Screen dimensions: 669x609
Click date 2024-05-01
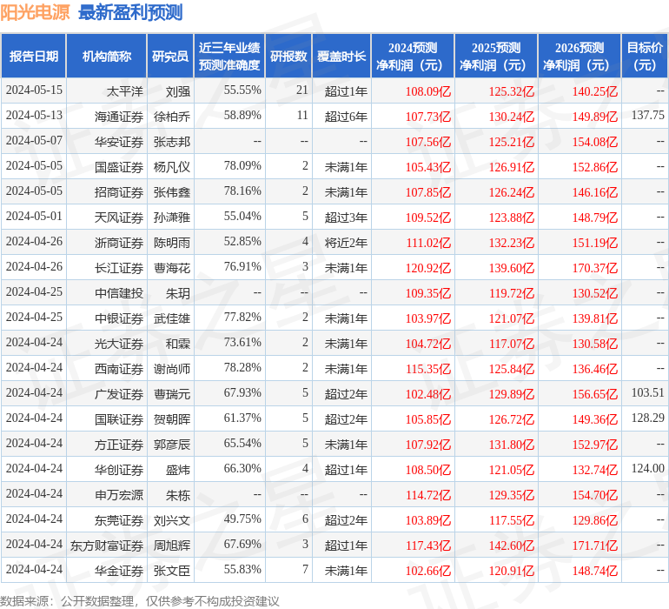[x=34, y=217]
